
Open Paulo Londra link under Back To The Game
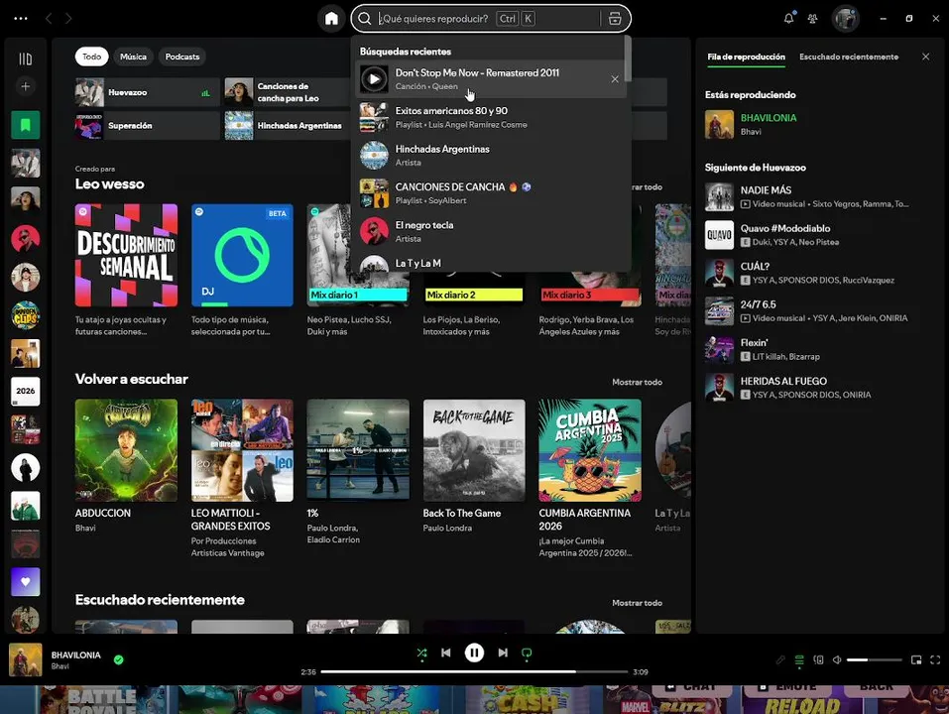coord(447,528)
